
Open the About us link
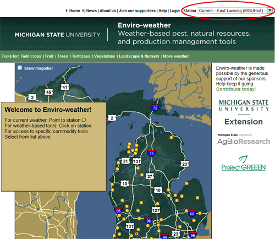[x=108, y=11]
